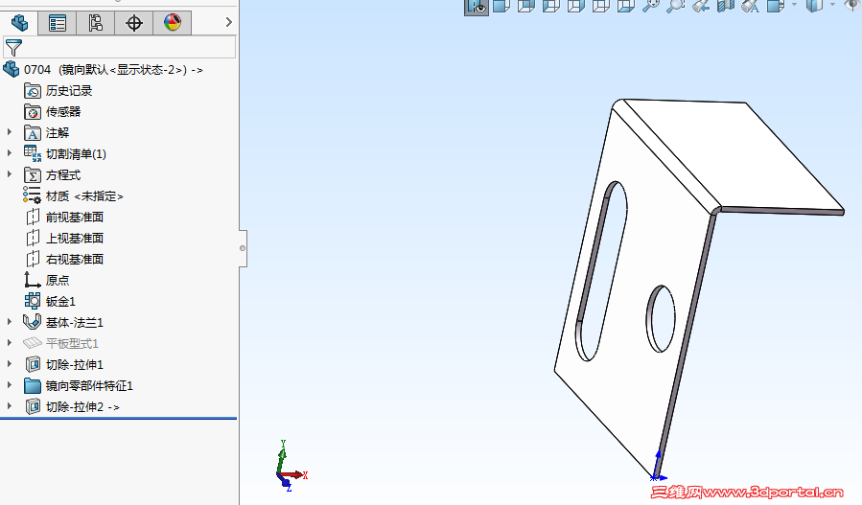This screenshot has height=505, width=862.
Task: Select the 钣金1 sheet metal feature
Action: 60,302
